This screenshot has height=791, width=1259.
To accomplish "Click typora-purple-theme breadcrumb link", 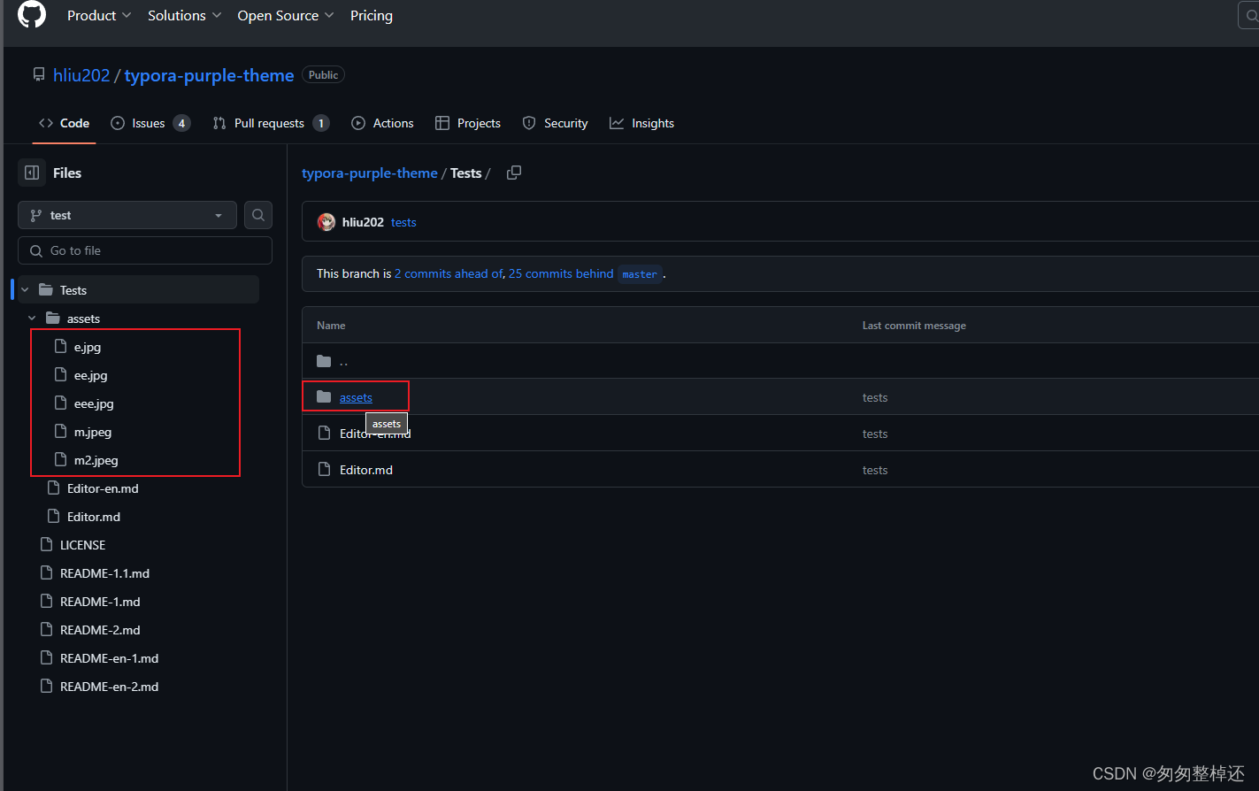I will tap(370, 173).
